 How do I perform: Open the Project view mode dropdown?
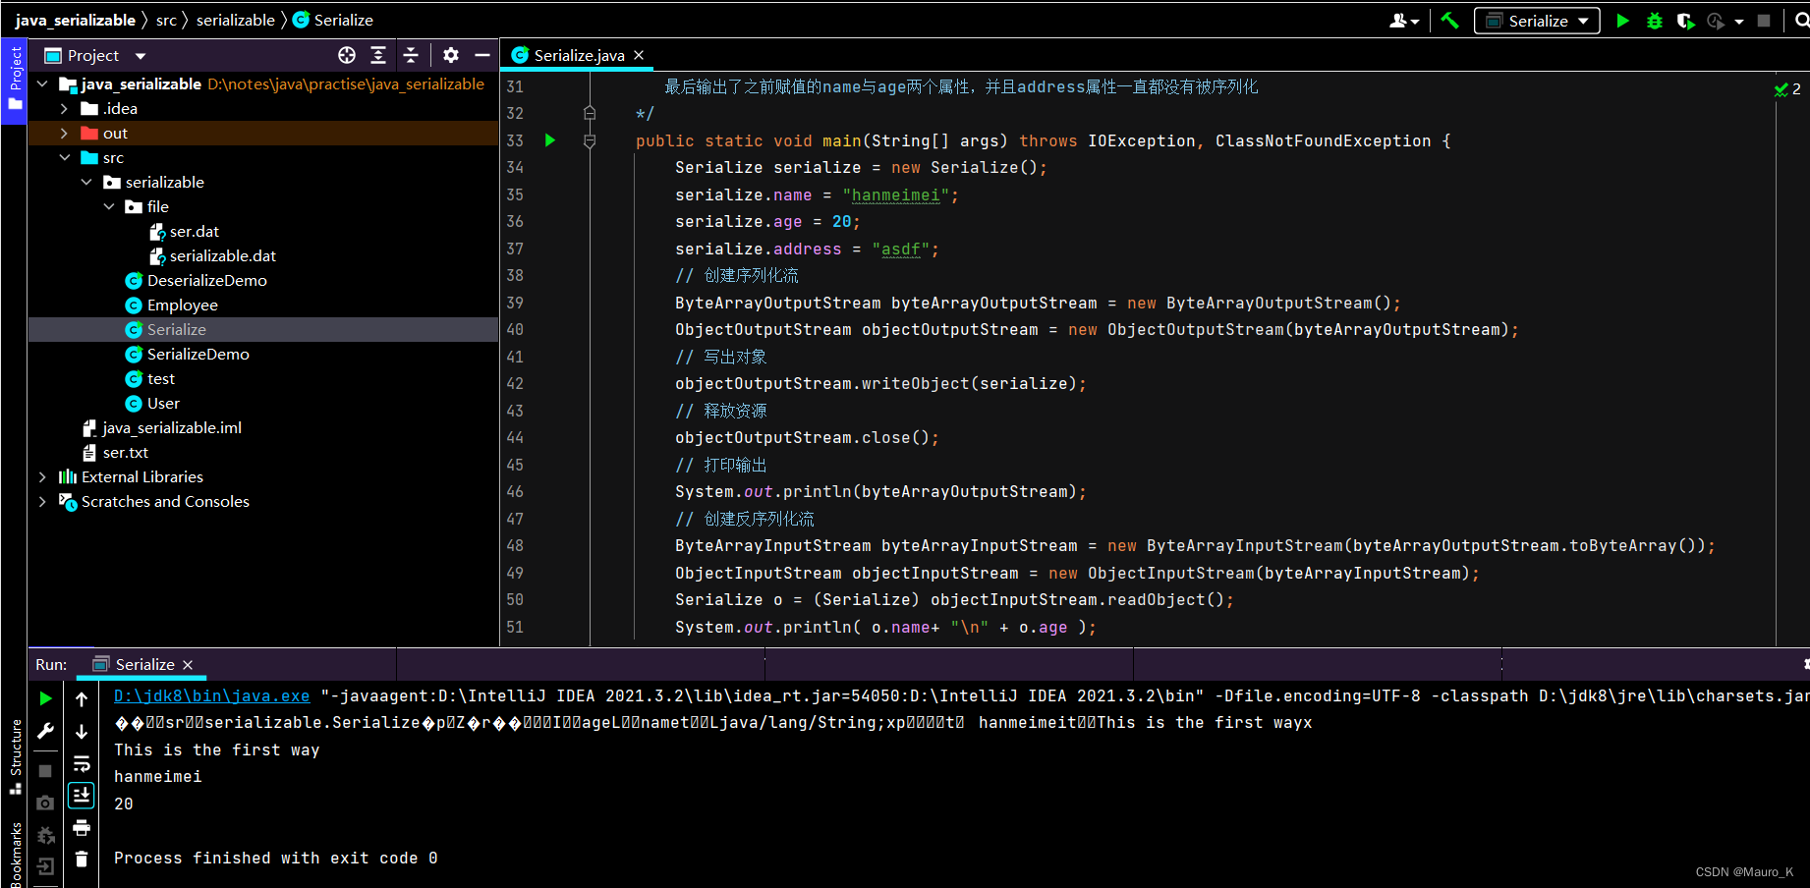coord(141,56)
